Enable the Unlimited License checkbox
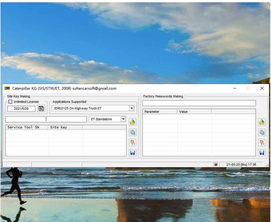This screenshot has height=222, width=271. [x=10, y=102]
